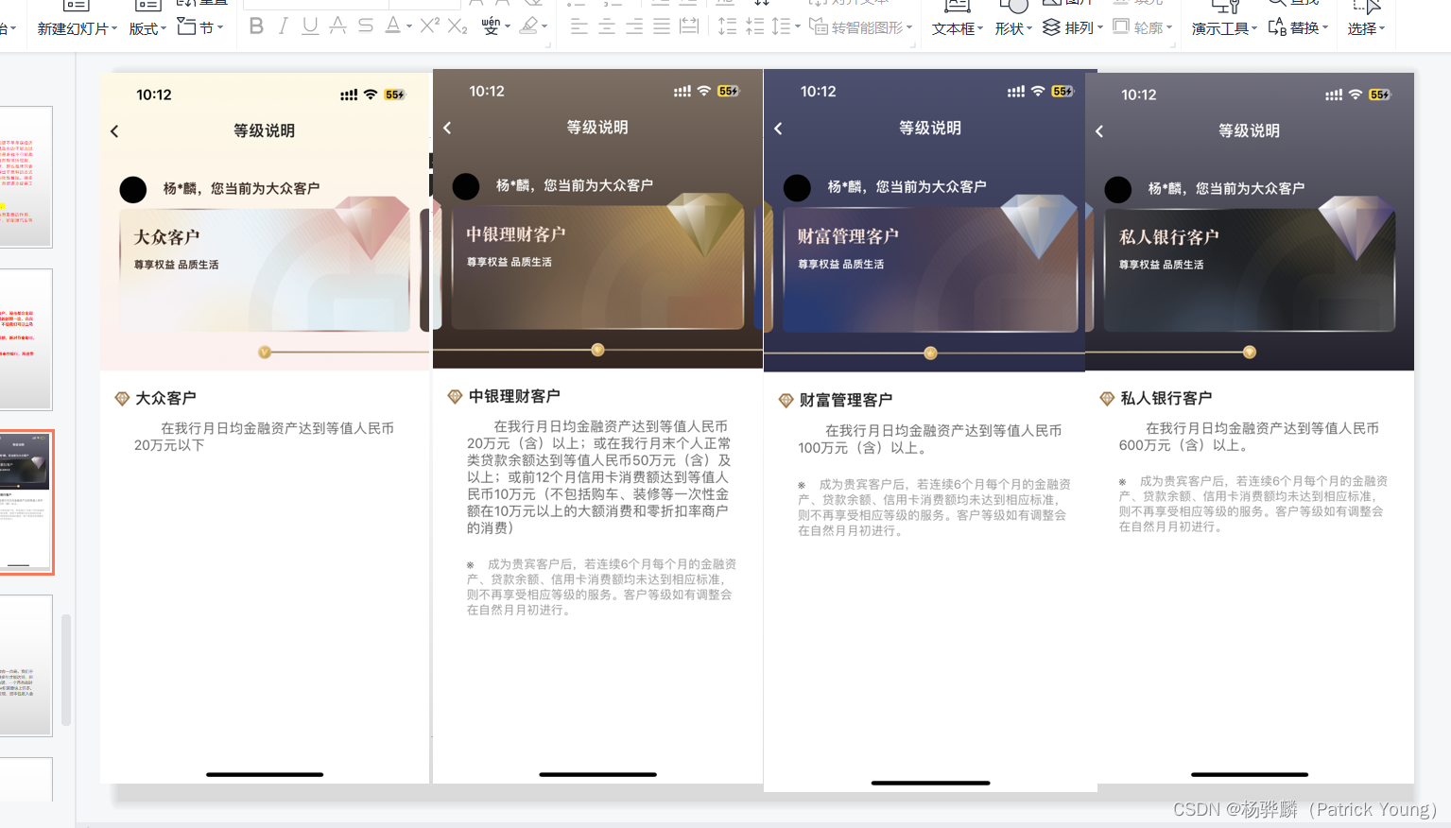Click back arrow in 私人银行客户 phone screen
This screenshot has width=1451, height=828.
1099,131
